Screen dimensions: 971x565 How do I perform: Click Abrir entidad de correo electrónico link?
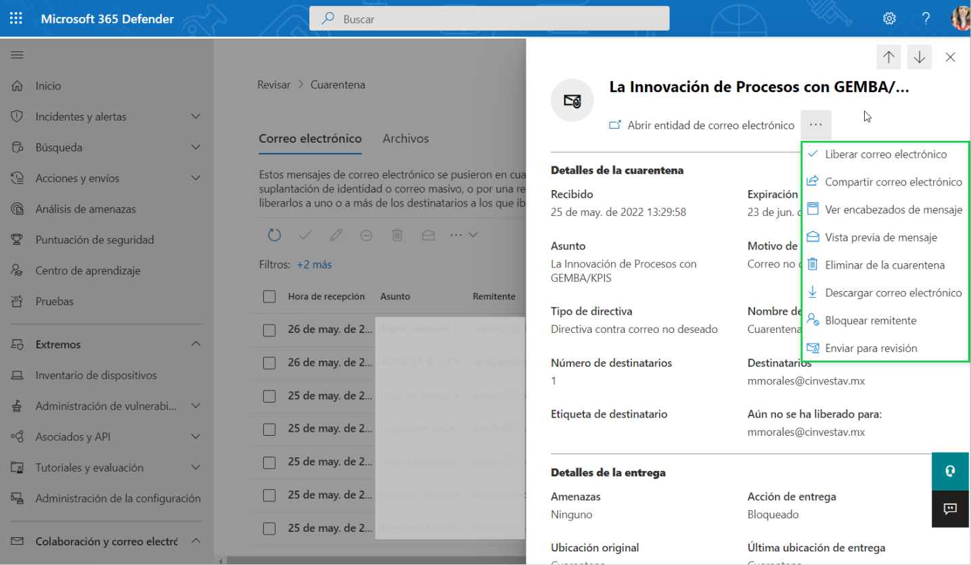[710, 125]
